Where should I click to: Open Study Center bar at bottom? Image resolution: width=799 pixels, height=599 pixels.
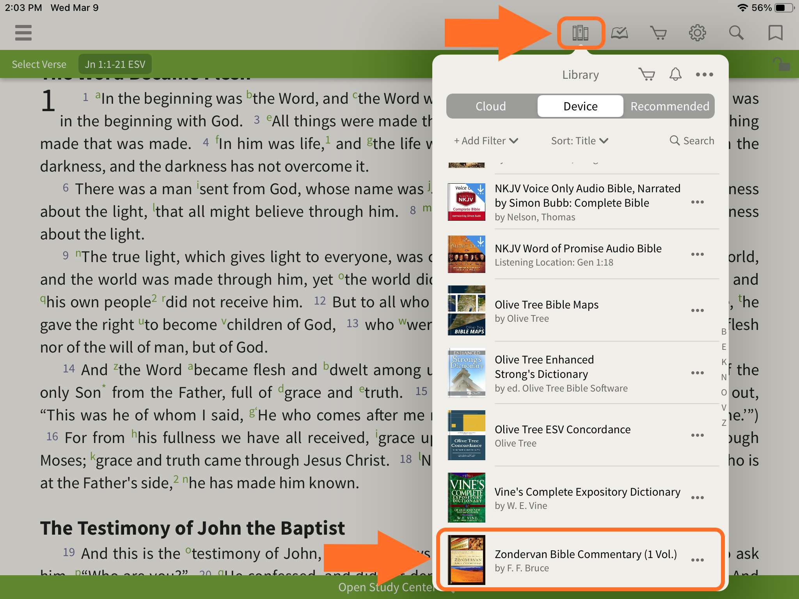(399, 587)
